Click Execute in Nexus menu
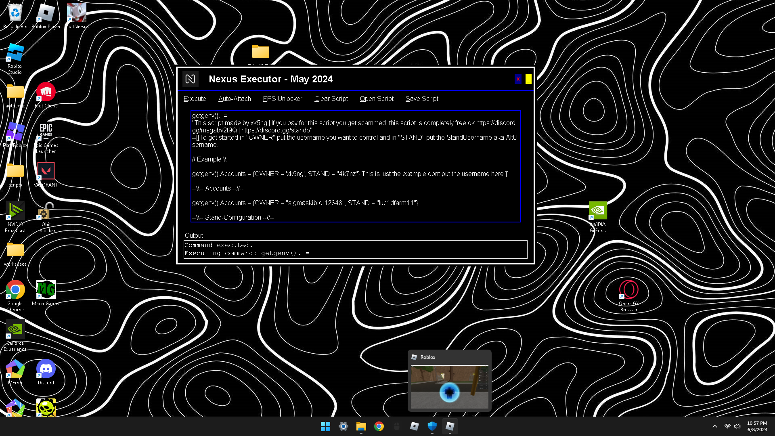 pyautogui.click(x=195, y=99)
